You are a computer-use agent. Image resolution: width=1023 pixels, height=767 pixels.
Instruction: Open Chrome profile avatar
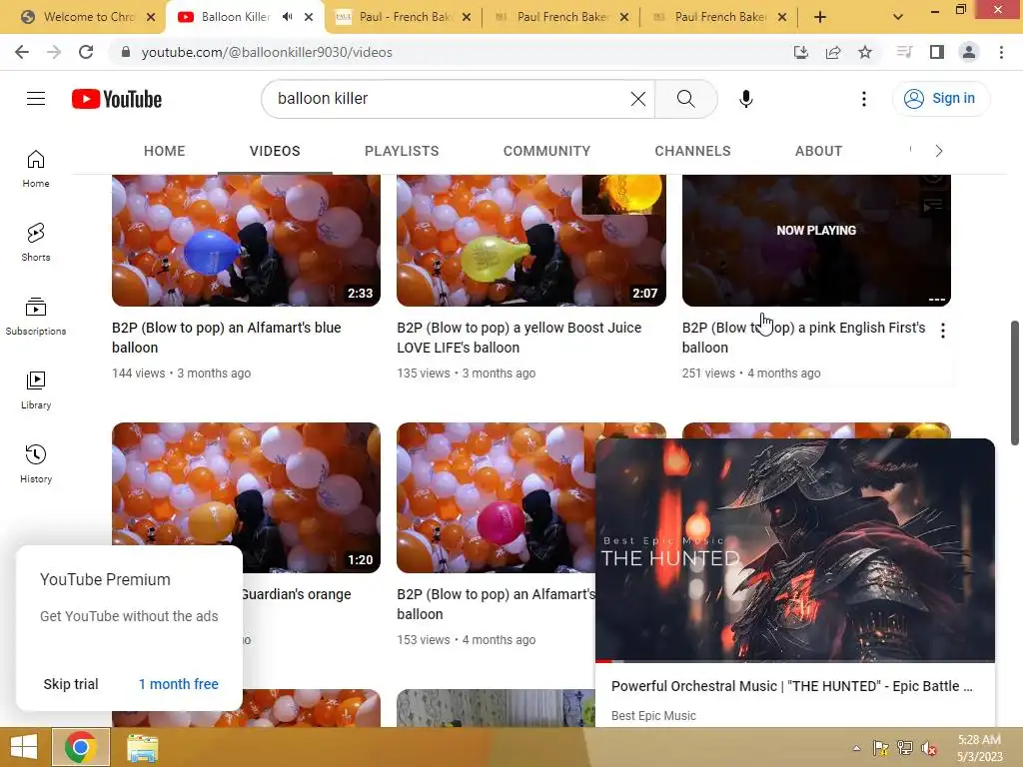coord(969,52)
